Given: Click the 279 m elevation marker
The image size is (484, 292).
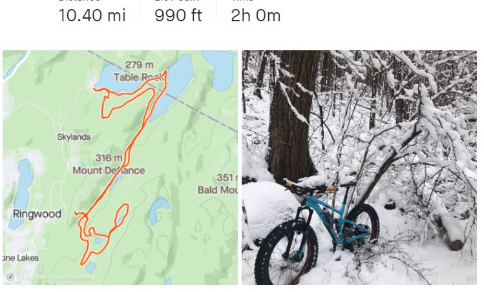Looking at the screenshot, I should point(139,65).
